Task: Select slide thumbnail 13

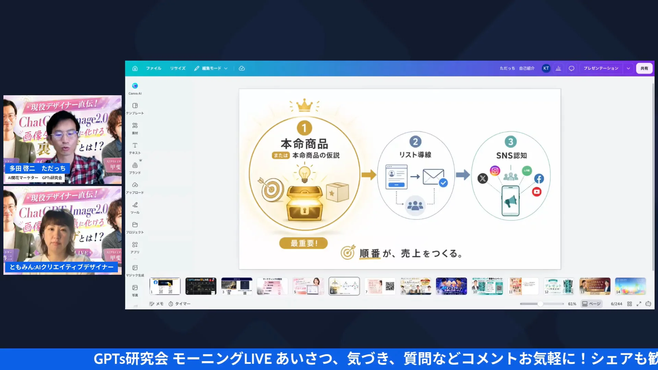Action: [595, 286]
